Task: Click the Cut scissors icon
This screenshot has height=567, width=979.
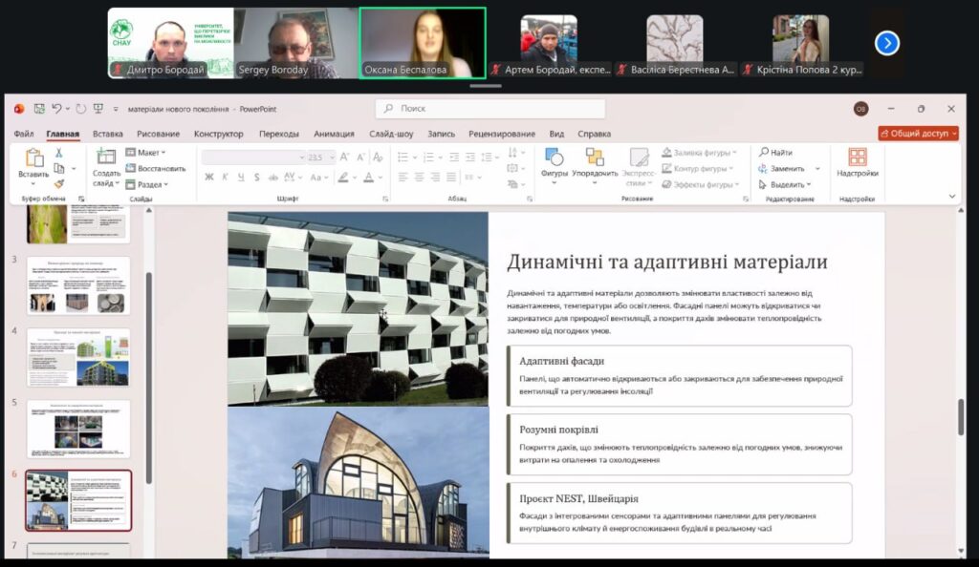Action: coord(58,153)
